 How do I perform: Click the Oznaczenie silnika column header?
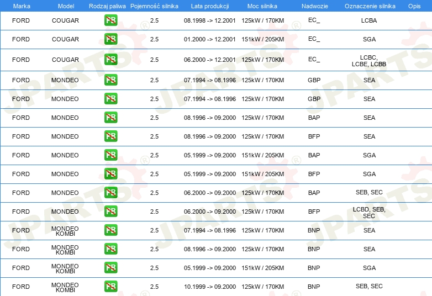370,6
